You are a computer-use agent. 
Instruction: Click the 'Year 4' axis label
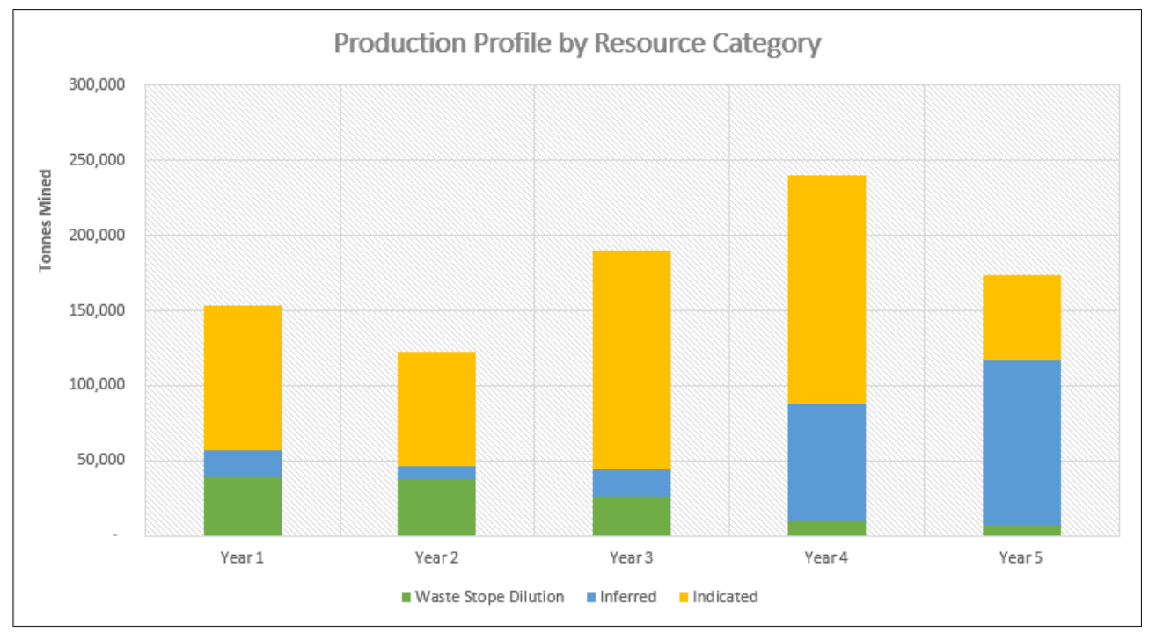[827, 557]
